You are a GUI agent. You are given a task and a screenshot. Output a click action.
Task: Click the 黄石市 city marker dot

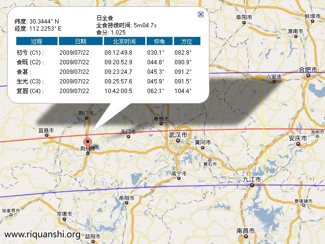tap(210, 160)
